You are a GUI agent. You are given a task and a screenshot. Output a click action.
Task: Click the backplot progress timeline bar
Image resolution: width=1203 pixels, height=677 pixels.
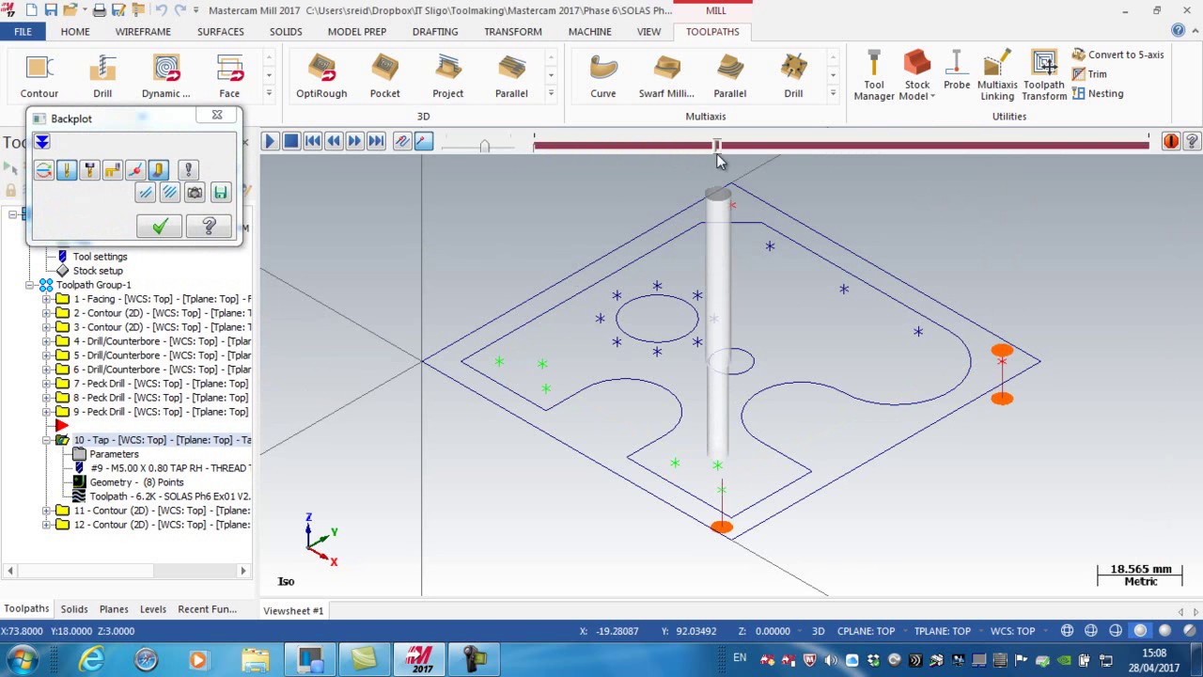(841, 145)
